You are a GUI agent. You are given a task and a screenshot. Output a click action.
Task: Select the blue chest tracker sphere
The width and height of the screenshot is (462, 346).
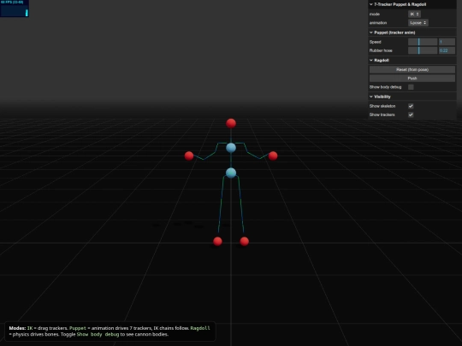click(x=231, y=148)
